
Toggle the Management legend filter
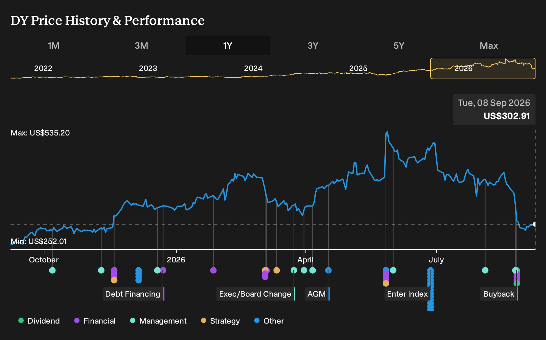click(158, 321)
